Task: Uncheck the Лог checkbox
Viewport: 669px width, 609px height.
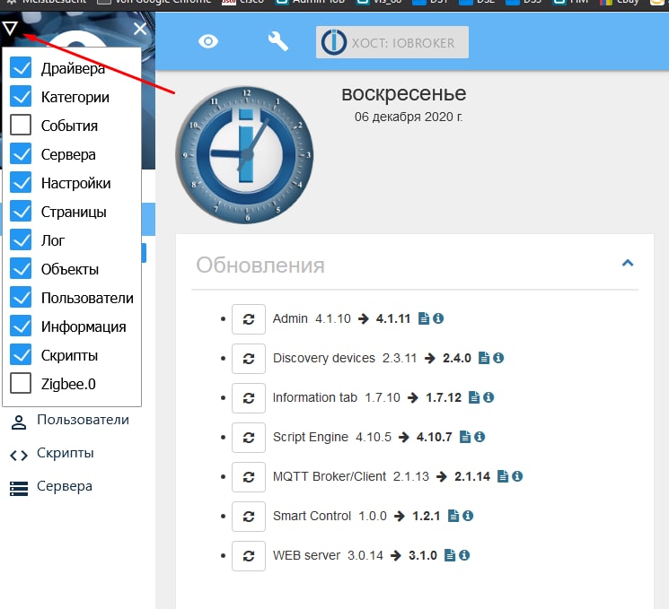Action: (21, 240)
